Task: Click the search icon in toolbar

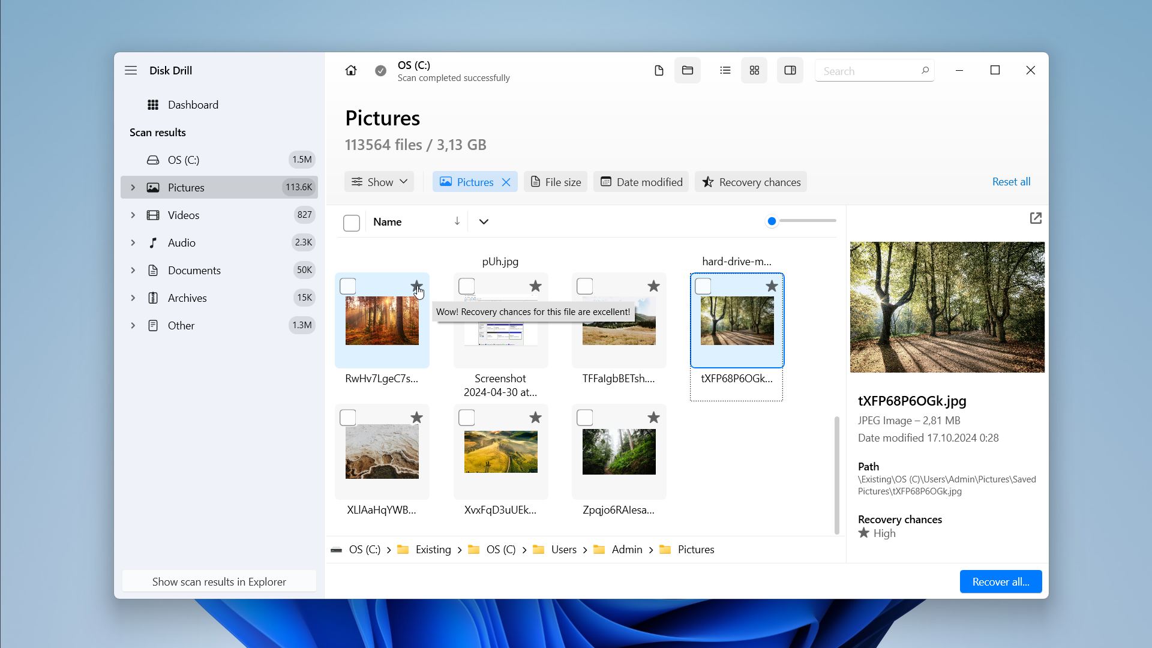Action: pos(925,70)
